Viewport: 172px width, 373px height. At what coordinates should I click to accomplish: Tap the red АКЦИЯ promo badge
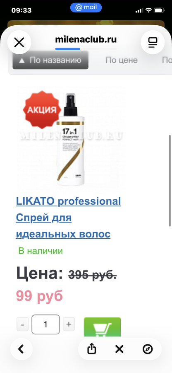point(42,110)
